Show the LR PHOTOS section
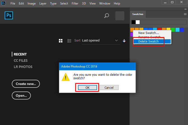Screen dimensions: 188x125 coord(23,67)
